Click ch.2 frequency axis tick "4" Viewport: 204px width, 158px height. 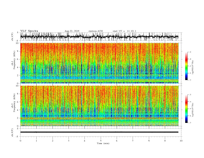18,110
